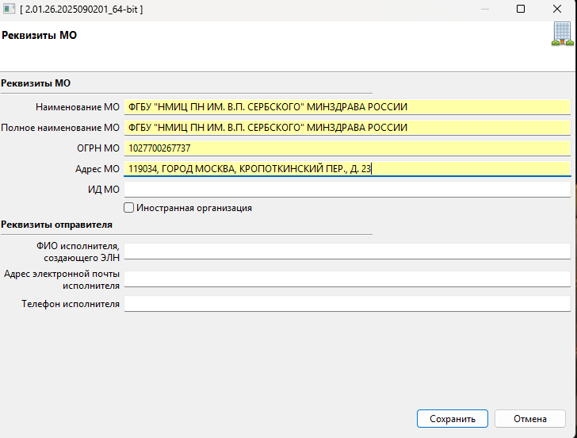Click Сохранить to save the details
This screenshot has width=577, height=438.
tap(453, 419)
